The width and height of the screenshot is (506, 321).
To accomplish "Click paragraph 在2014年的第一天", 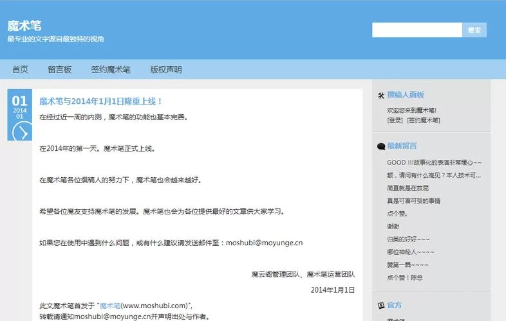I will tap(97, 148).
